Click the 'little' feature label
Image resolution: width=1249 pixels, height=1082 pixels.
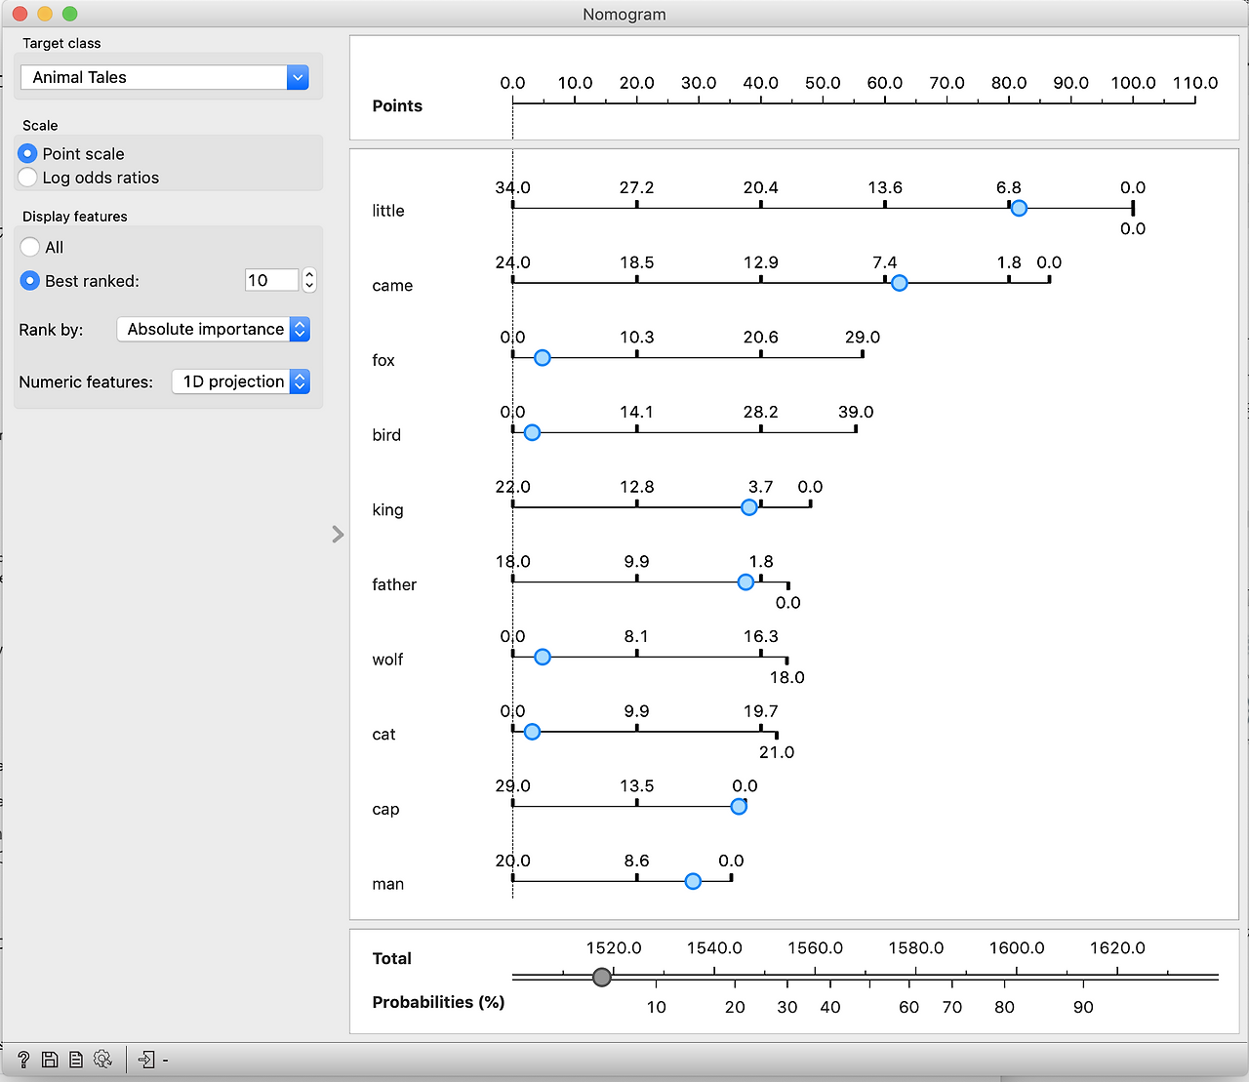388,211
